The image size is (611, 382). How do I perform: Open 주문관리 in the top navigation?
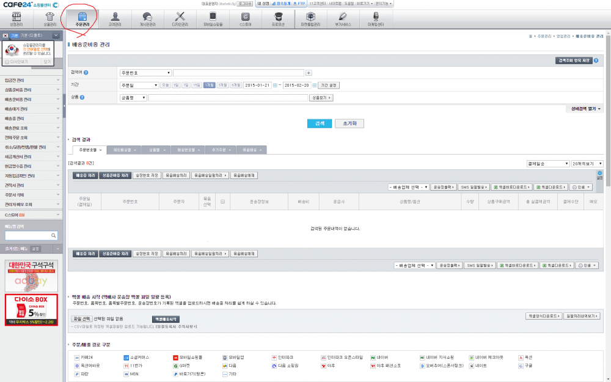(x=82, y=18)
